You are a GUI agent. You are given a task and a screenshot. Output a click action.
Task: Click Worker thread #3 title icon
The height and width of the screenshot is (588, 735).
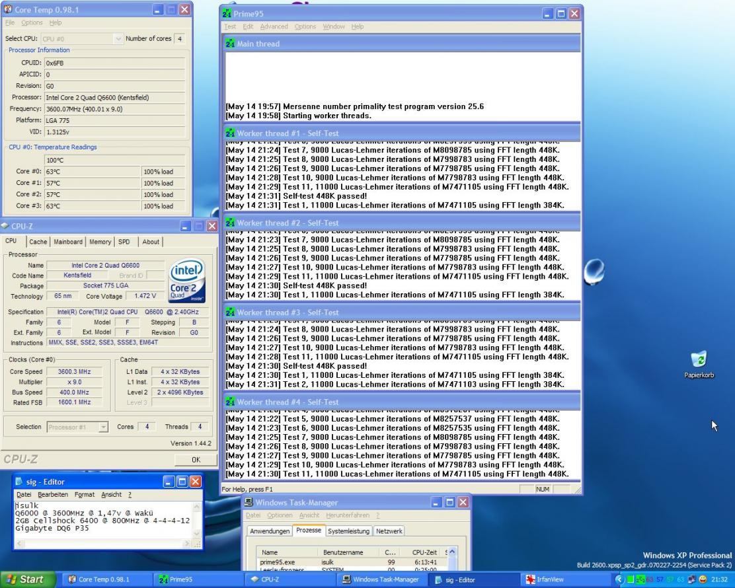tap(230, 312)
